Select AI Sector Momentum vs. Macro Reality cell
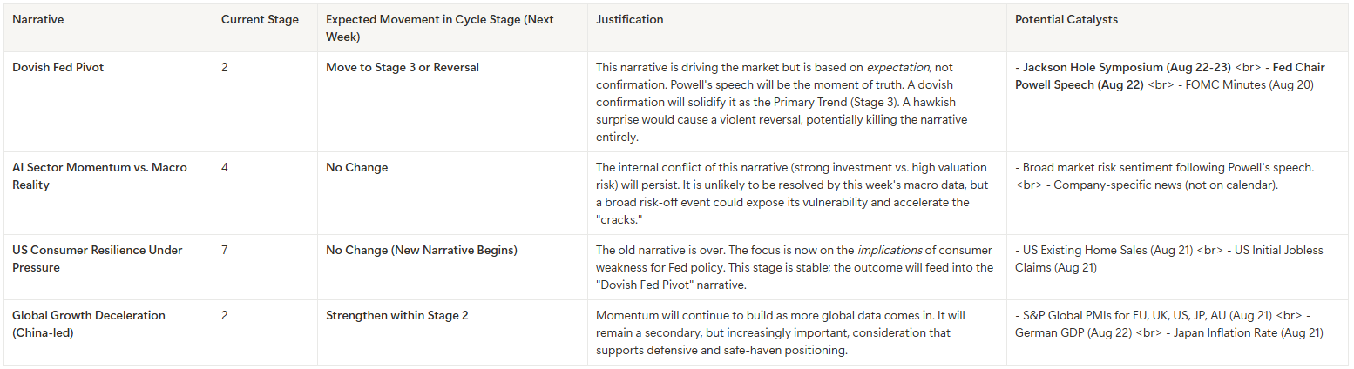The height and width of the screenshot is (369, 1354). (99, 176)
